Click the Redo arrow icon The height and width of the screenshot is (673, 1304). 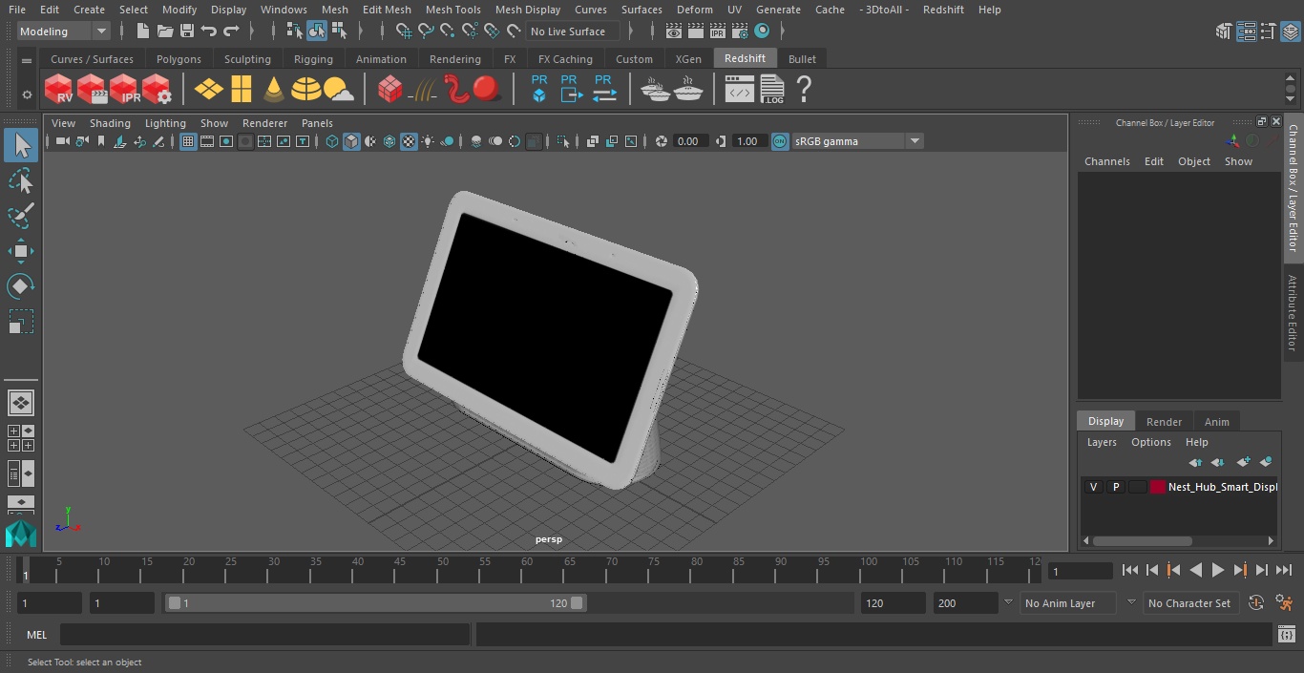(231, 32)
